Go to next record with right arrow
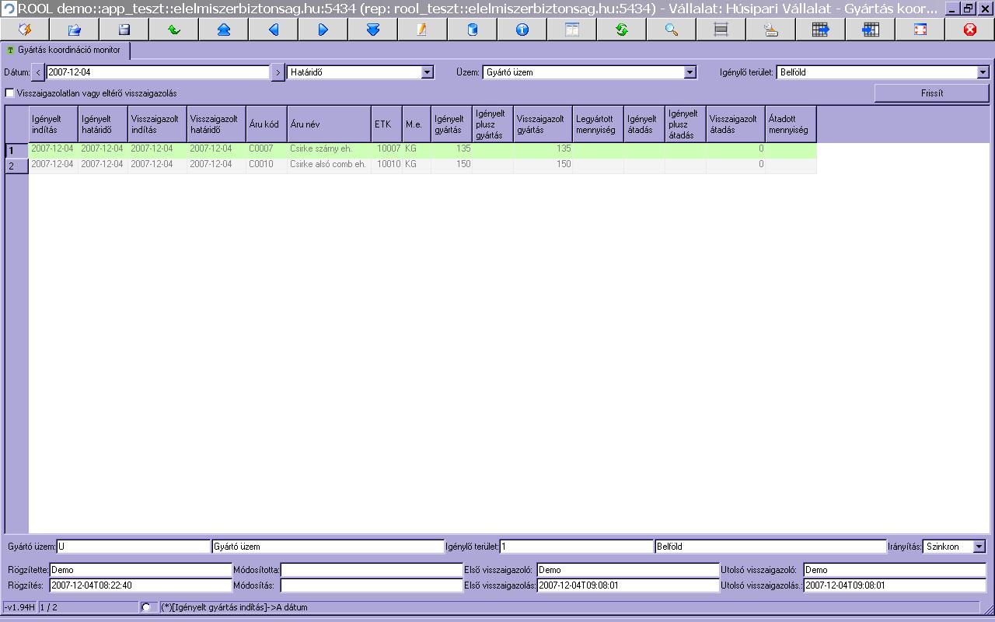The width and height of the screenshot is (995, 622). click(323, 30)
